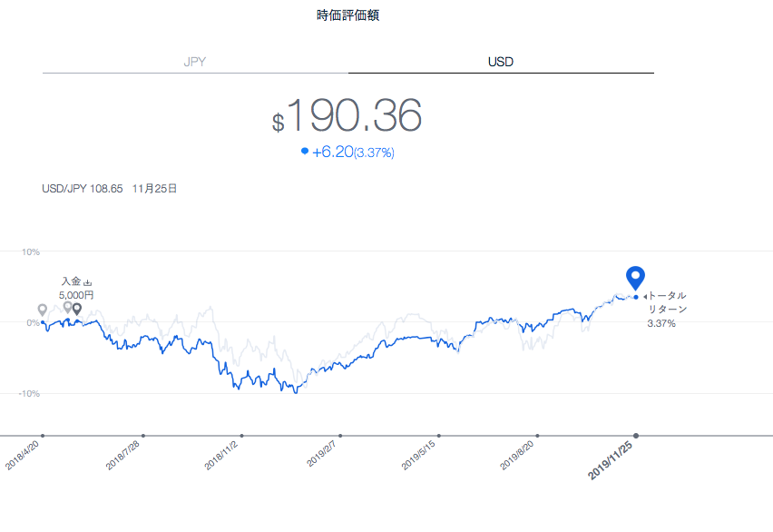Click the 11月25日 date text

pyautogui.click(x=154, y=189)
